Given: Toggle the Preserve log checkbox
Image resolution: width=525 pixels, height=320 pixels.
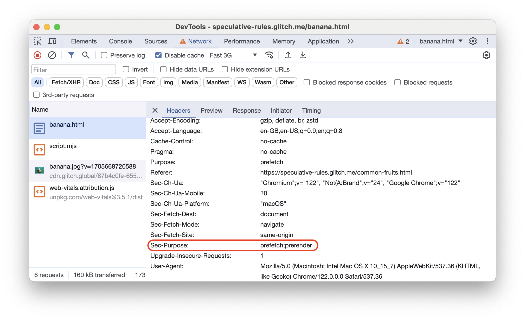Looking at the screenshot, I should click(104, 55).
